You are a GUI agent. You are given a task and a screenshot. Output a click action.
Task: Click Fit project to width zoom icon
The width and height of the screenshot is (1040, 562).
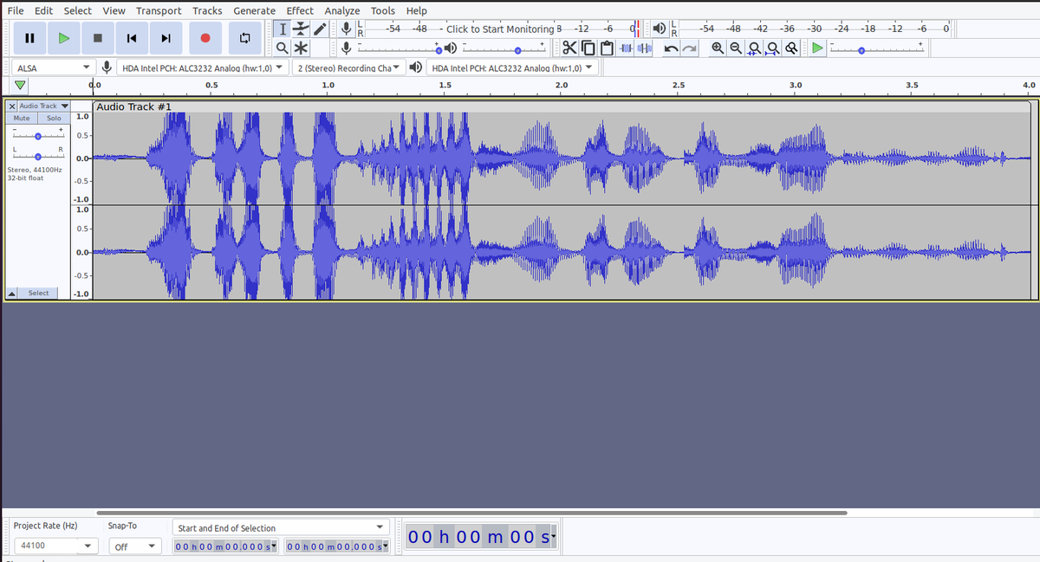(773, 48)
